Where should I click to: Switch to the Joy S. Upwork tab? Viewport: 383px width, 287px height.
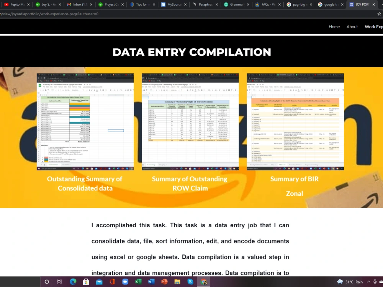point(46,4)
